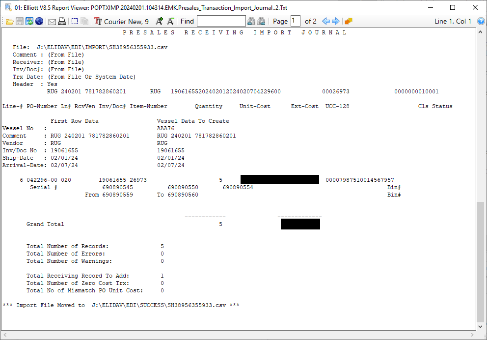Click the Email envelope icon

click(52, 21)
